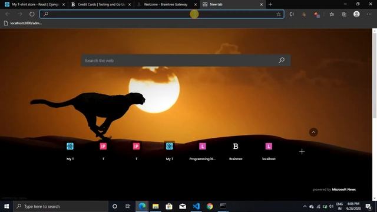Click the Search the web field
Viewport: 377px width, 212px height.
click(x=186, y=61)
